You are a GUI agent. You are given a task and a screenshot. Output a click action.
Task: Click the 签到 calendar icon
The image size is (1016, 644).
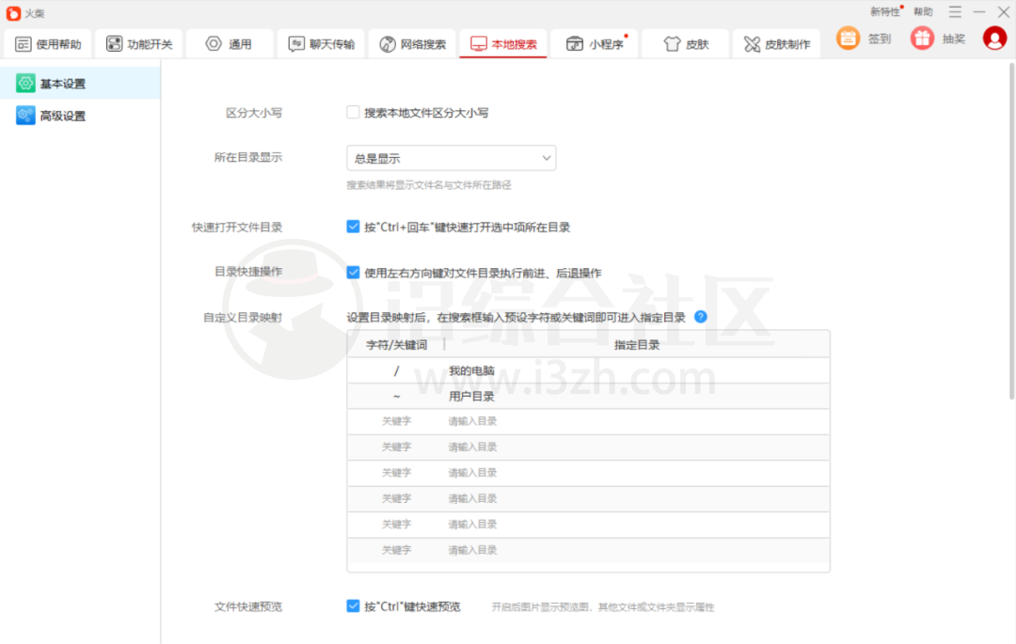(x=848, y=39)
